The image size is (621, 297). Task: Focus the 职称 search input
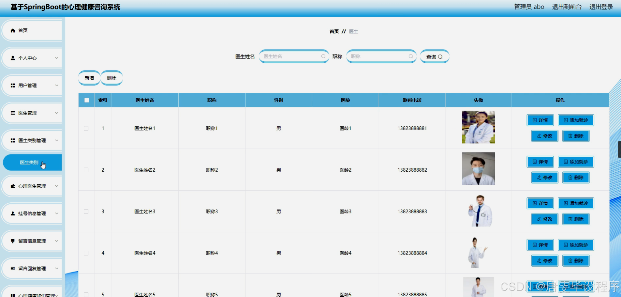[381, 56]
